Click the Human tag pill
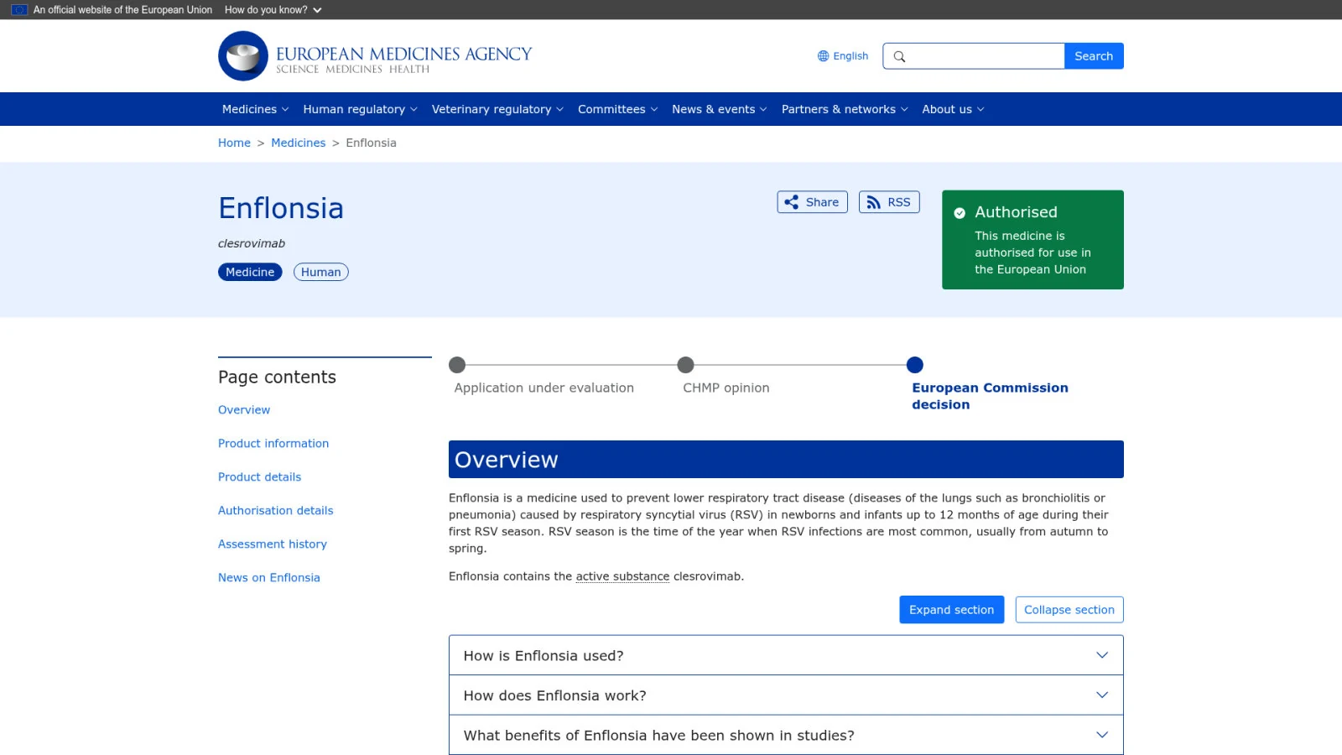The height and width of the screenshot is (755, 1342). coord(320,272)
